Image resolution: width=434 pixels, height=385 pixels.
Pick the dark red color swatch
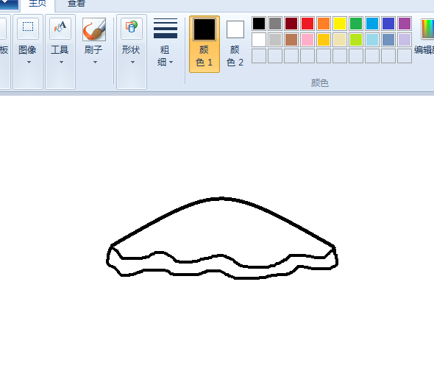click(x=291, y=24)
